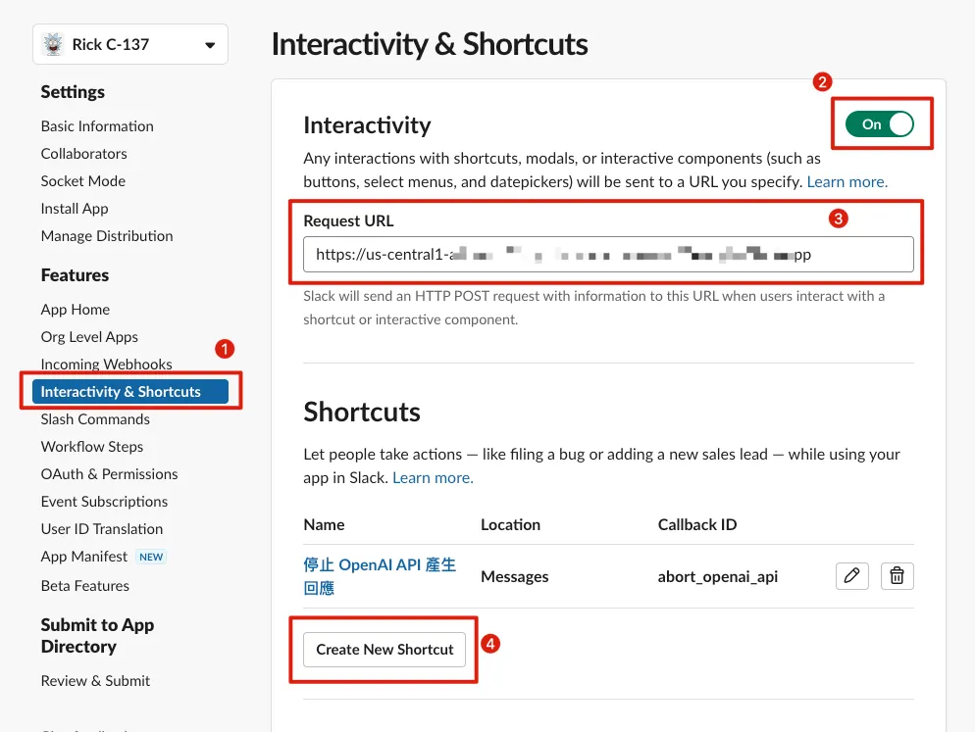Click the Rick C-137 app avatar icon
This screenshot has width=975, height=732.
tap(53, 44)
